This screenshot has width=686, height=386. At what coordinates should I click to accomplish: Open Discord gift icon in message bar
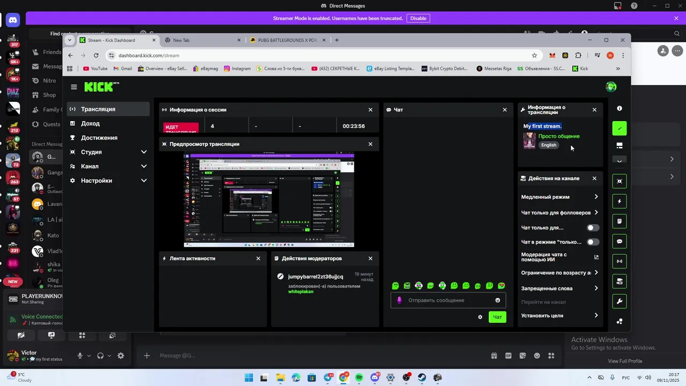pyautogui.click(x=494, y=355)
